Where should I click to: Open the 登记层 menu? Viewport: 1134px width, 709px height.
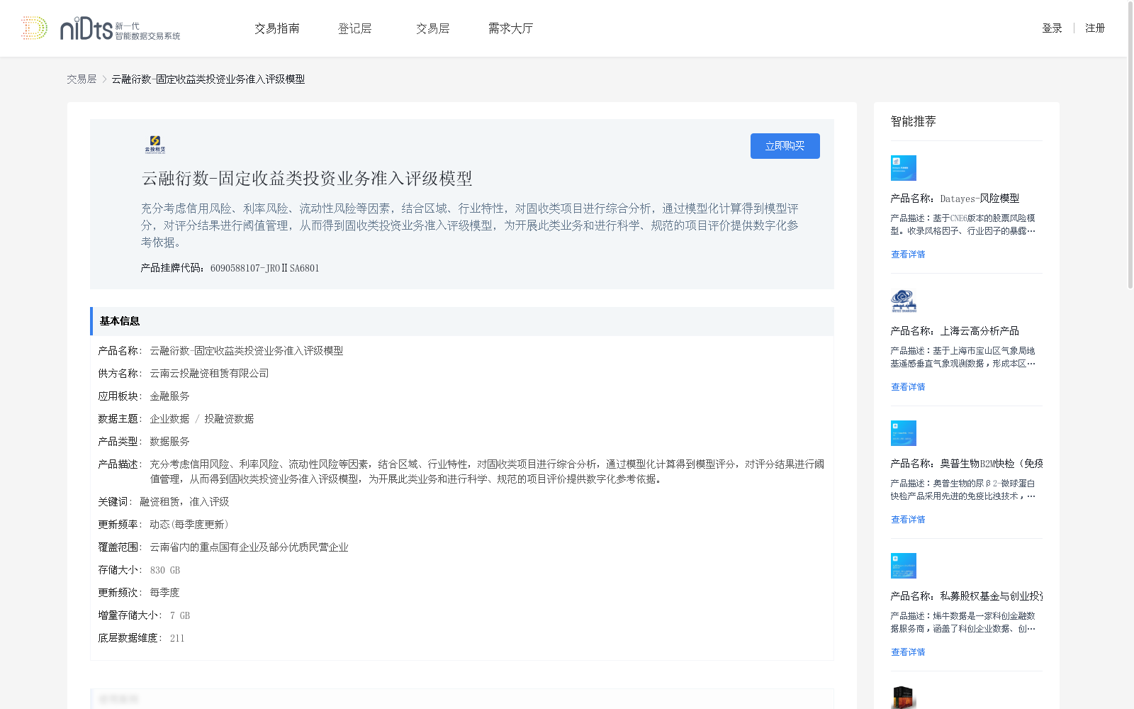(355, 28)
